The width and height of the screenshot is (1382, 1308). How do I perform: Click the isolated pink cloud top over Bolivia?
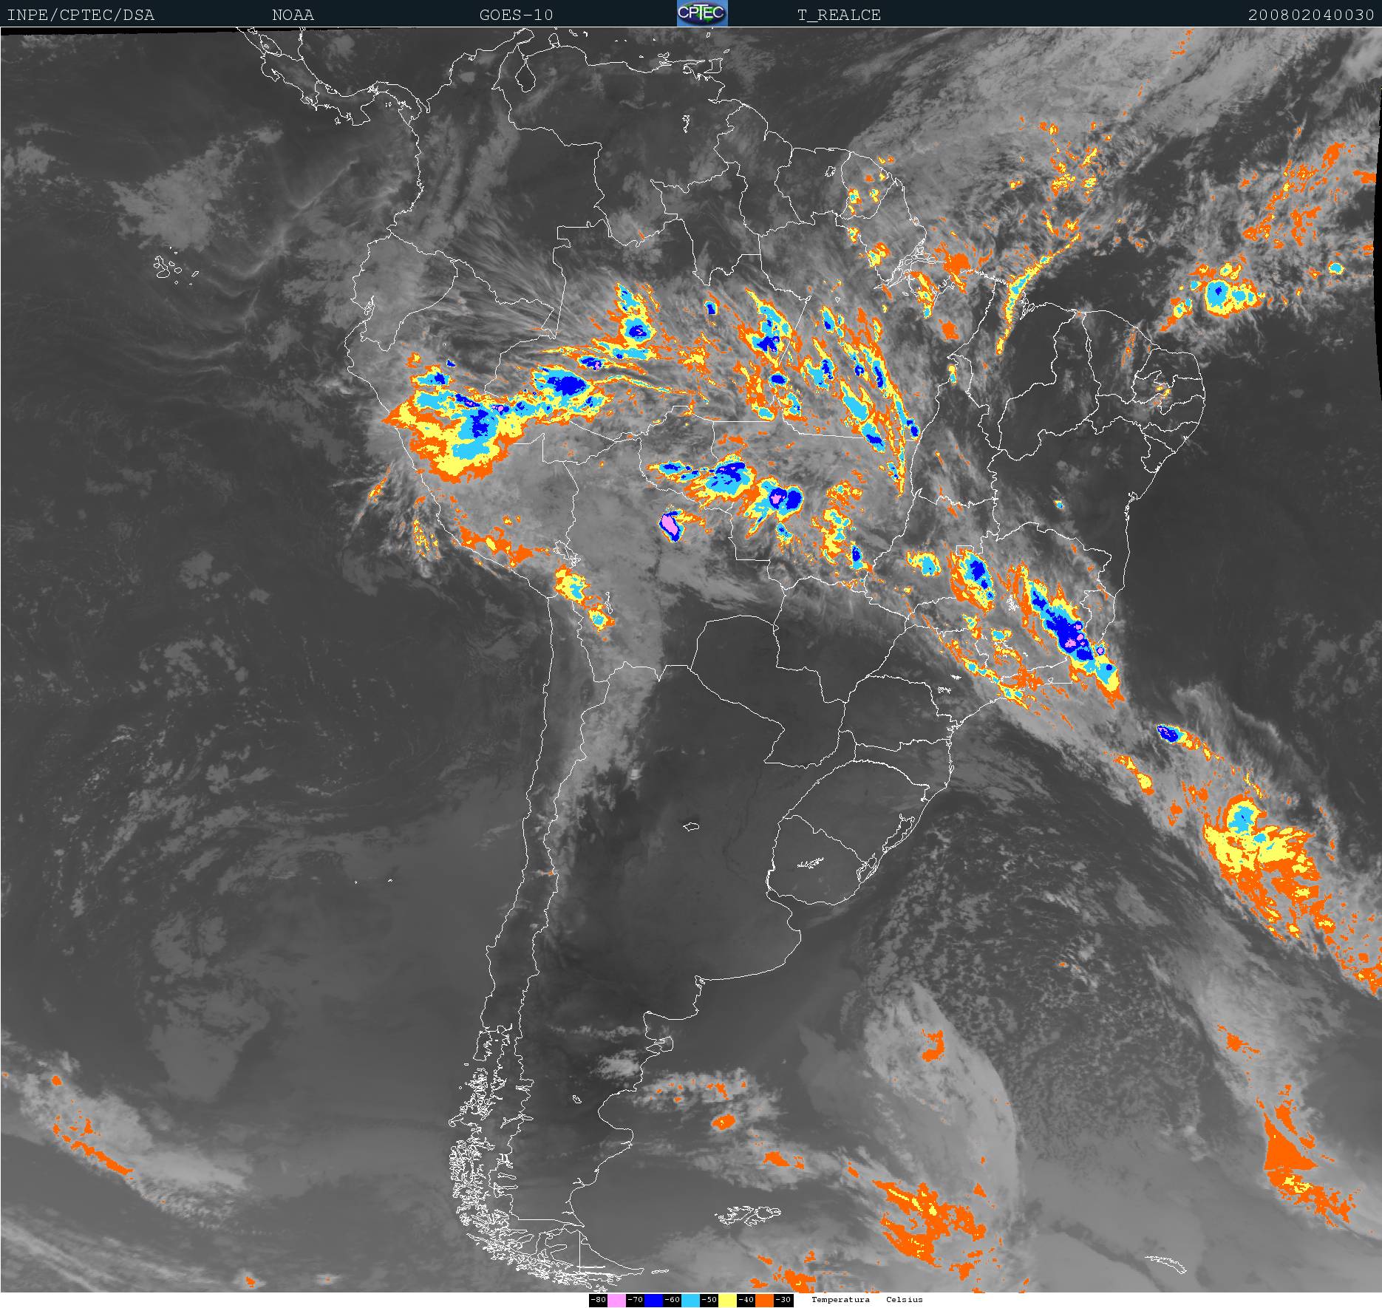click(x=670, y=525)
